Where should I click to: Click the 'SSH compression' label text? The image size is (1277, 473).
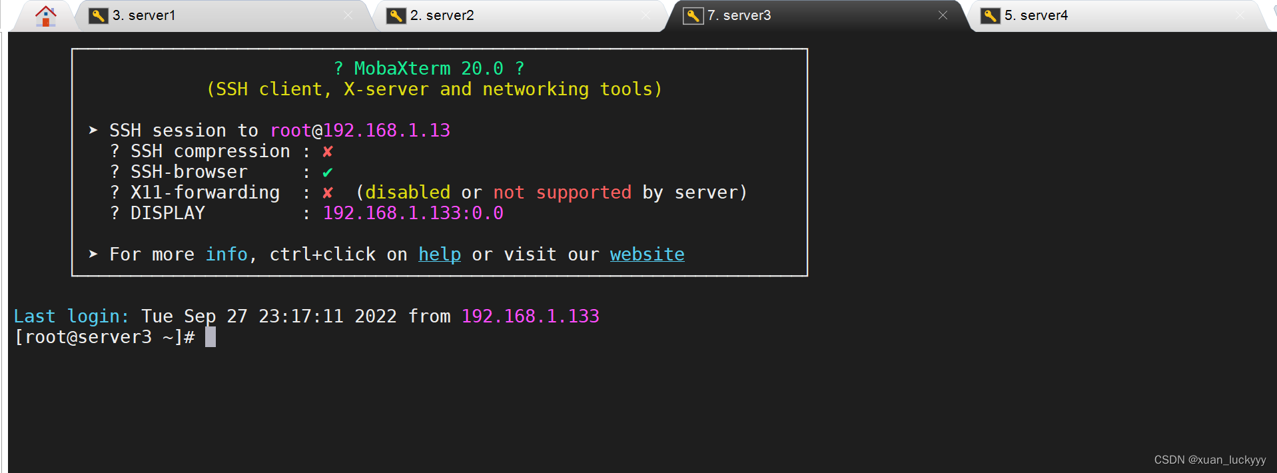click(211, 151)
